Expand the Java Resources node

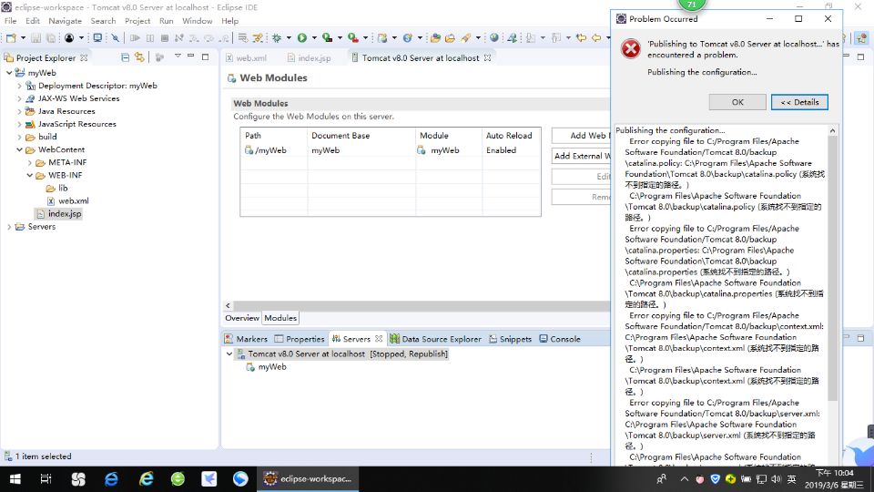pos(19,111)
